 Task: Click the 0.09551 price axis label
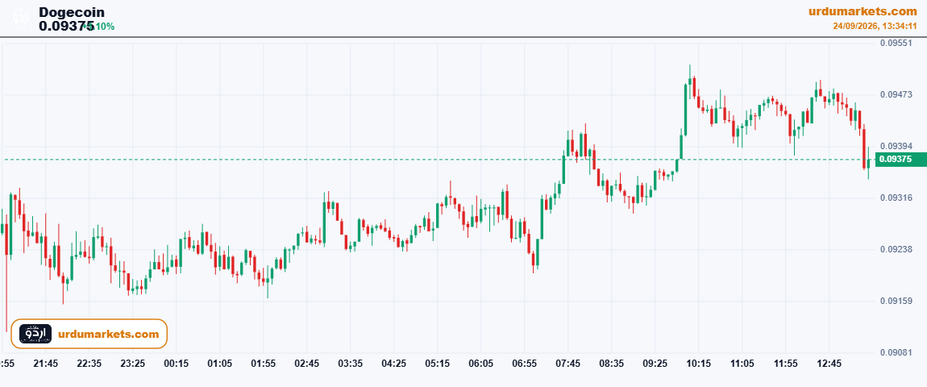(x=896, y=44)
